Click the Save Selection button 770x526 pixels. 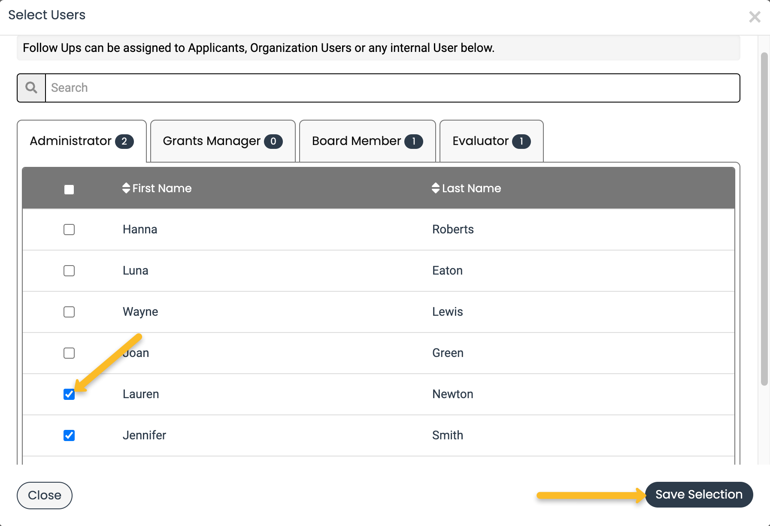pos(699,495)
